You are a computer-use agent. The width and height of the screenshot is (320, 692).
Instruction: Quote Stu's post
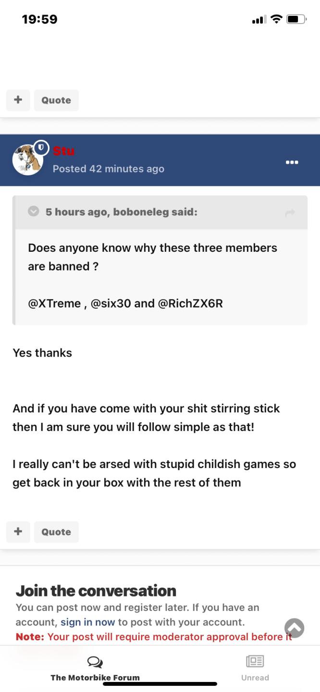[x=56, y=532]
